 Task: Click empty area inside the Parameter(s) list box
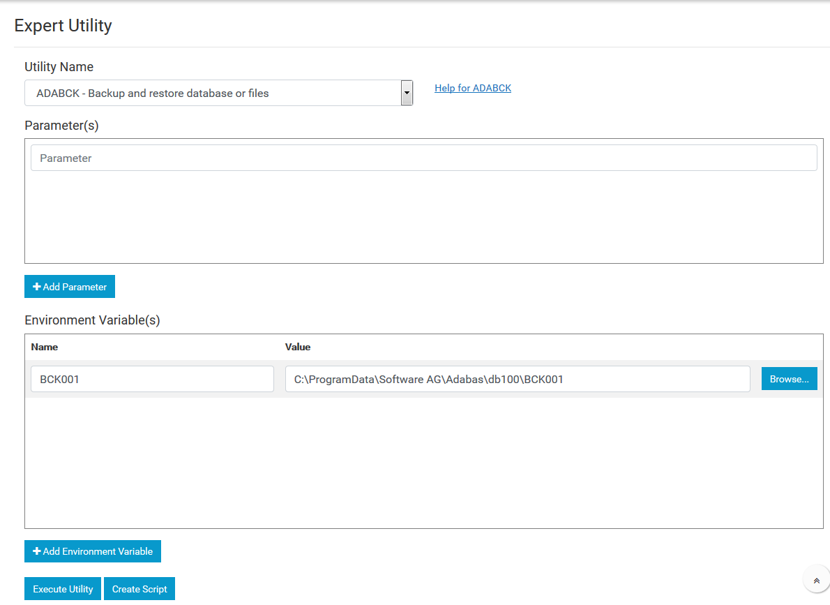(423, 220)
